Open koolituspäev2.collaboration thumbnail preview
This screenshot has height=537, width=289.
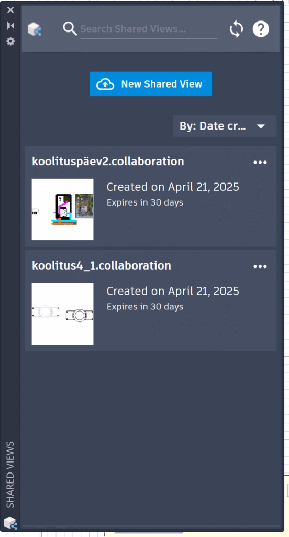pos(63,209)
